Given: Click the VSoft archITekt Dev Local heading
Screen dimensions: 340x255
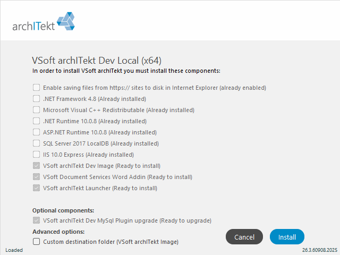Looking at the screenshot, I should click(x=97, y=61).
